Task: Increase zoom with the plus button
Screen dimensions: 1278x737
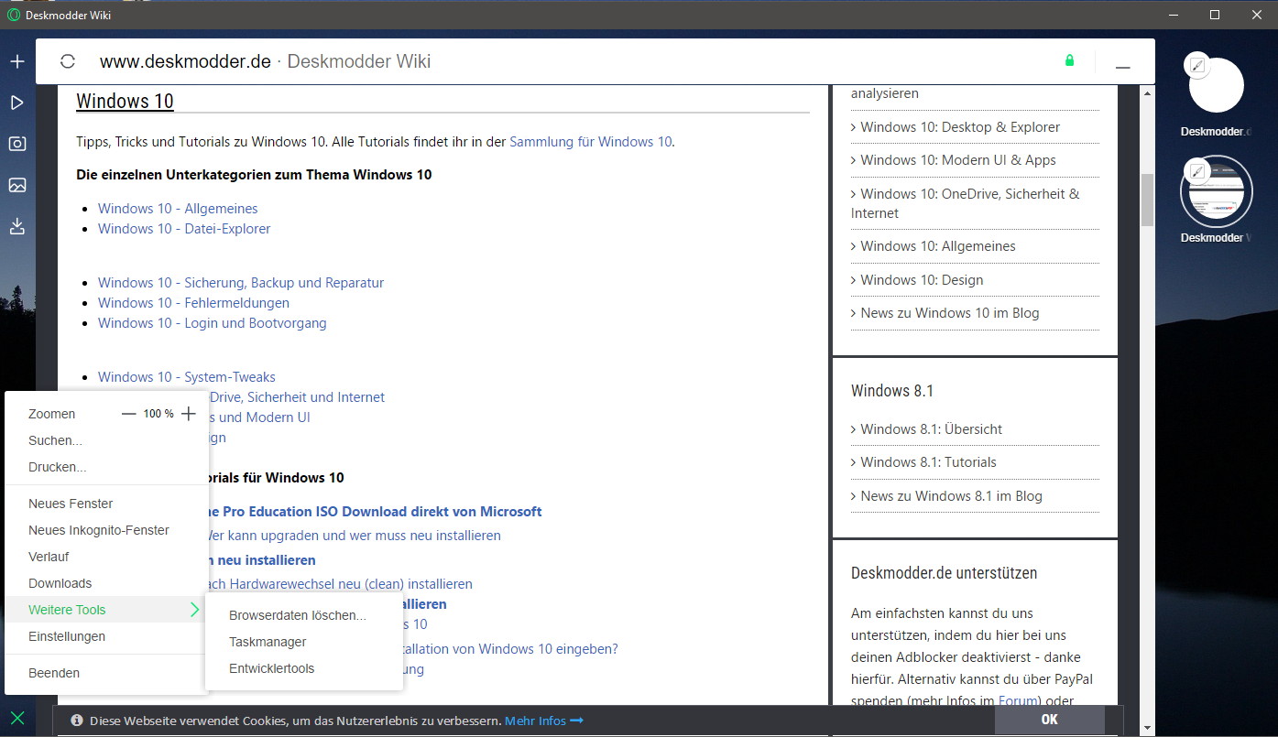Action: tap(188, 414)
